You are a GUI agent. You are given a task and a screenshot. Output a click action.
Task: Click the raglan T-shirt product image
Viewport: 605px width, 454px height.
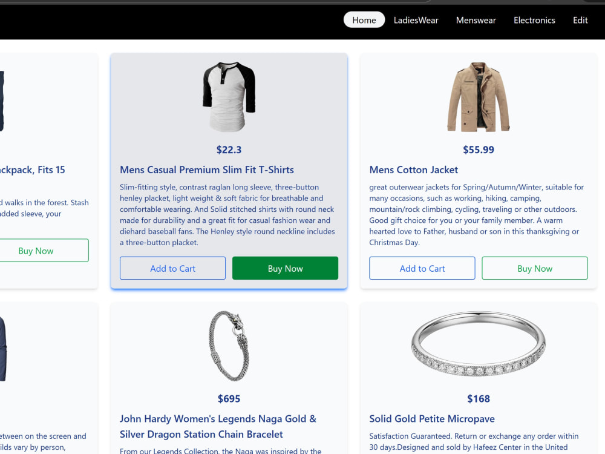point(229,97)
